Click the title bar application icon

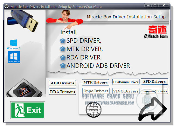coord(7,6)
